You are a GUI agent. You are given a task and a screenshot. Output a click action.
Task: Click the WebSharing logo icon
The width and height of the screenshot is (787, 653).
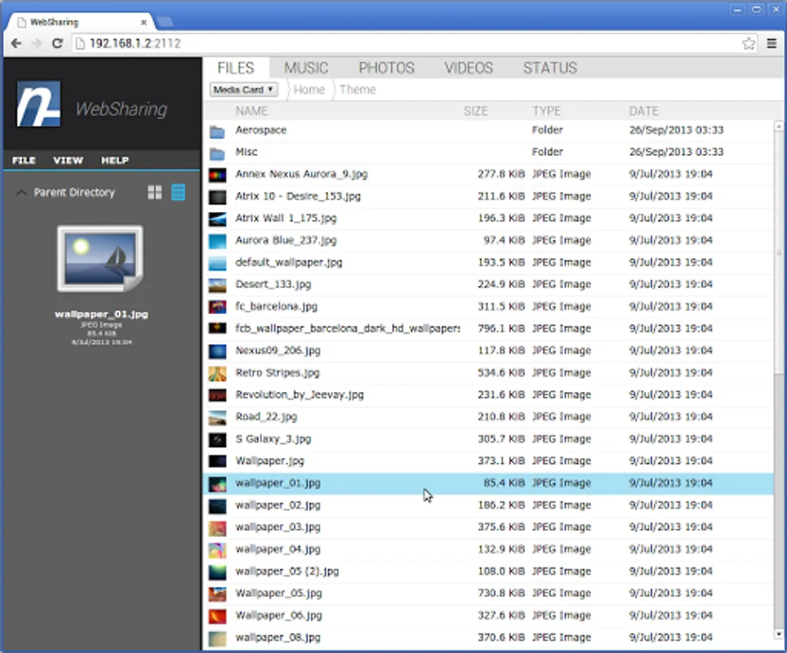(38, 104)
